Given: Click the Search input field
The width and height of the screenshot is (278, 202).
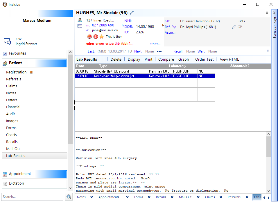Looking at the screenshot, I should coord(32,197).
